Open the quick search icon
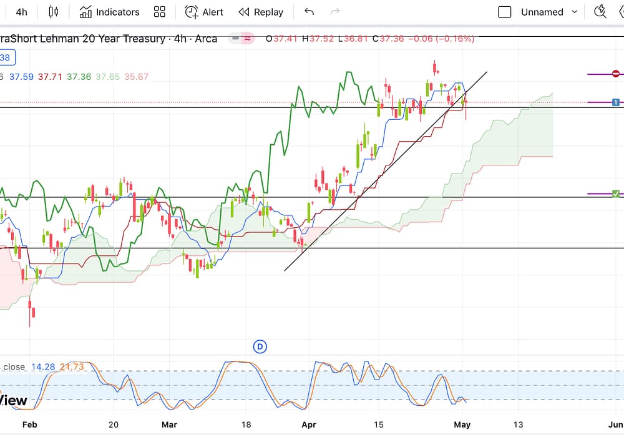The height and width of the screenshot is (437, 624). (600, 12)
